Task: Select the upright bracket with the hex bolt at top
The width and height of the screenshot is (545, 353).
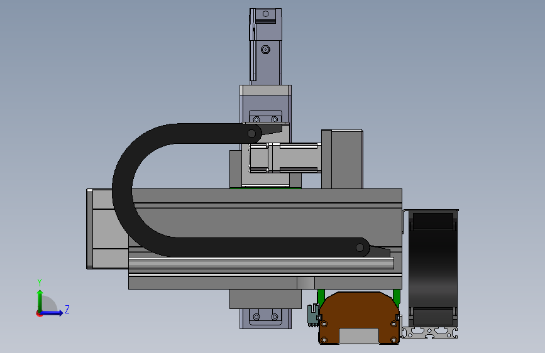Action: click(265, 46)
